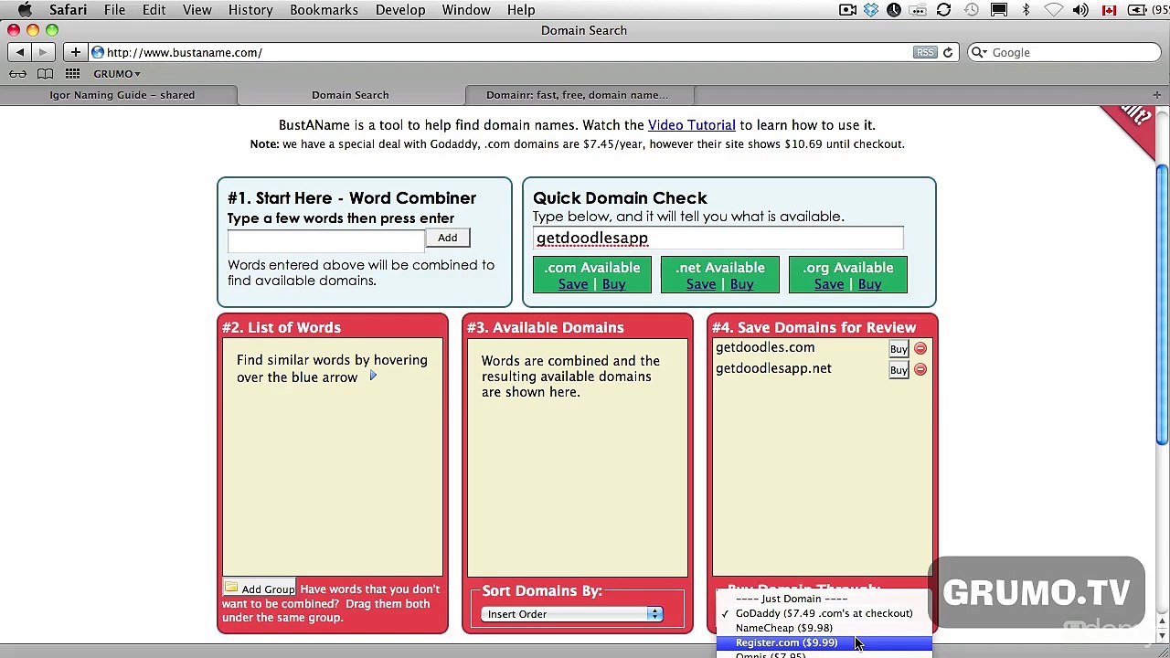Switch to Domain Search tab
This screenshot has width=1170, height=658.
pyautogui.click(x=350, y=95)
